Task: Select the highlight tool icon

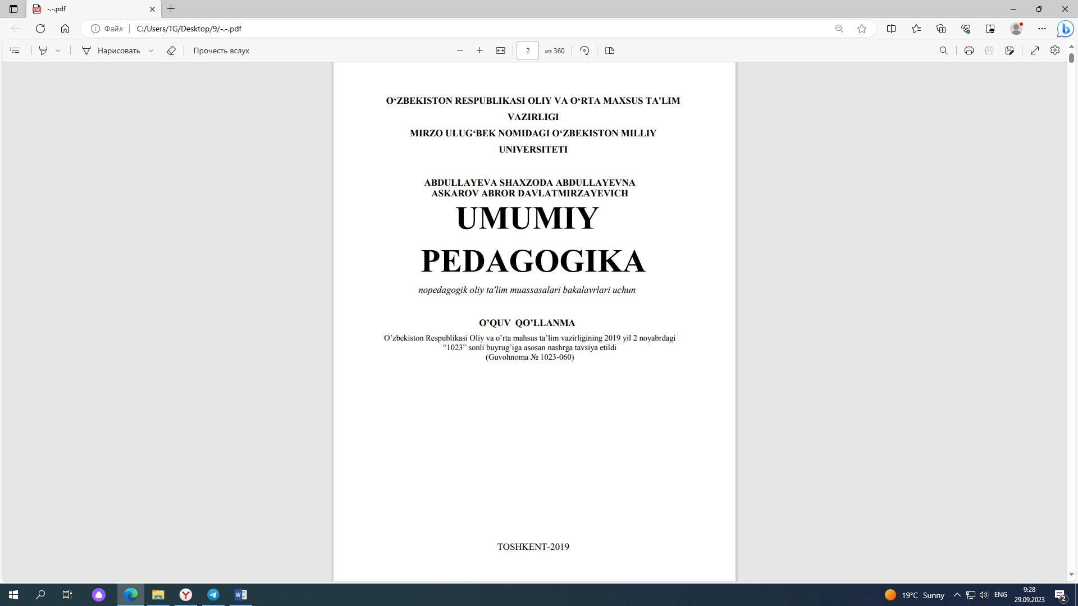Action: pyautogui.click(x=43, y=50)
